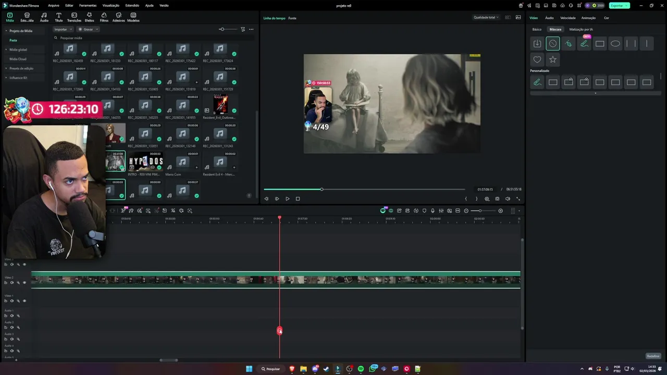
Task: Expand the Mídia global item
Action: click(x=6, y=49)
